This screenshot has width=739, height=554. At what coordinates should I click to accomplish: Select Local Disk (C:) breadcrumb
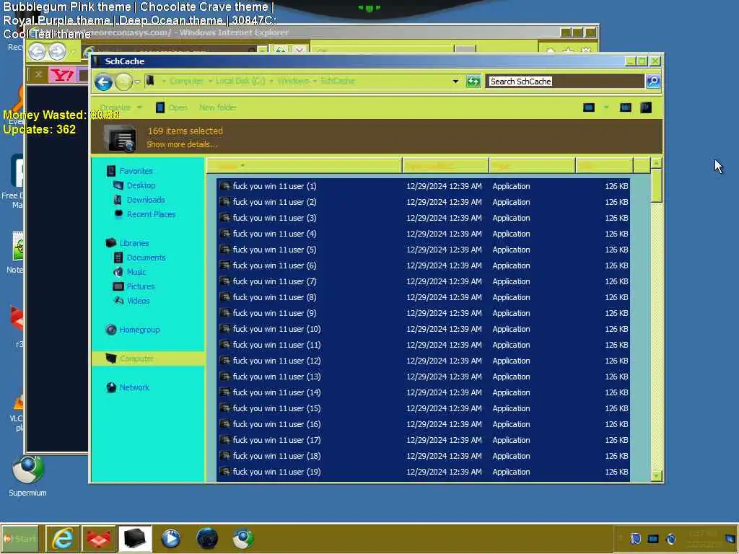pyautogui.click(x=240, y=81)
